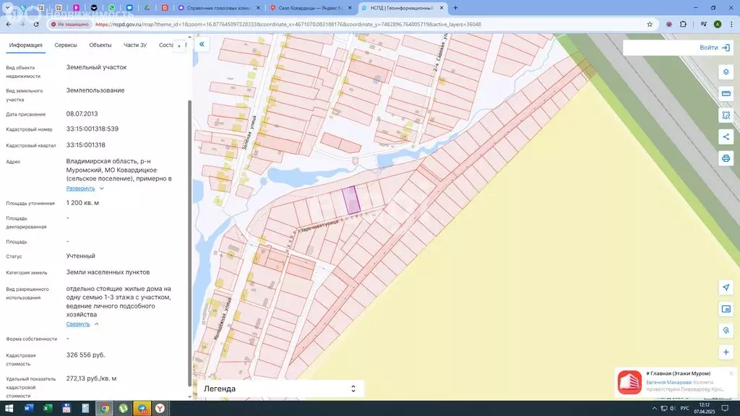
Task: Open the map layers tool
Action: click(x=726, y=72)
